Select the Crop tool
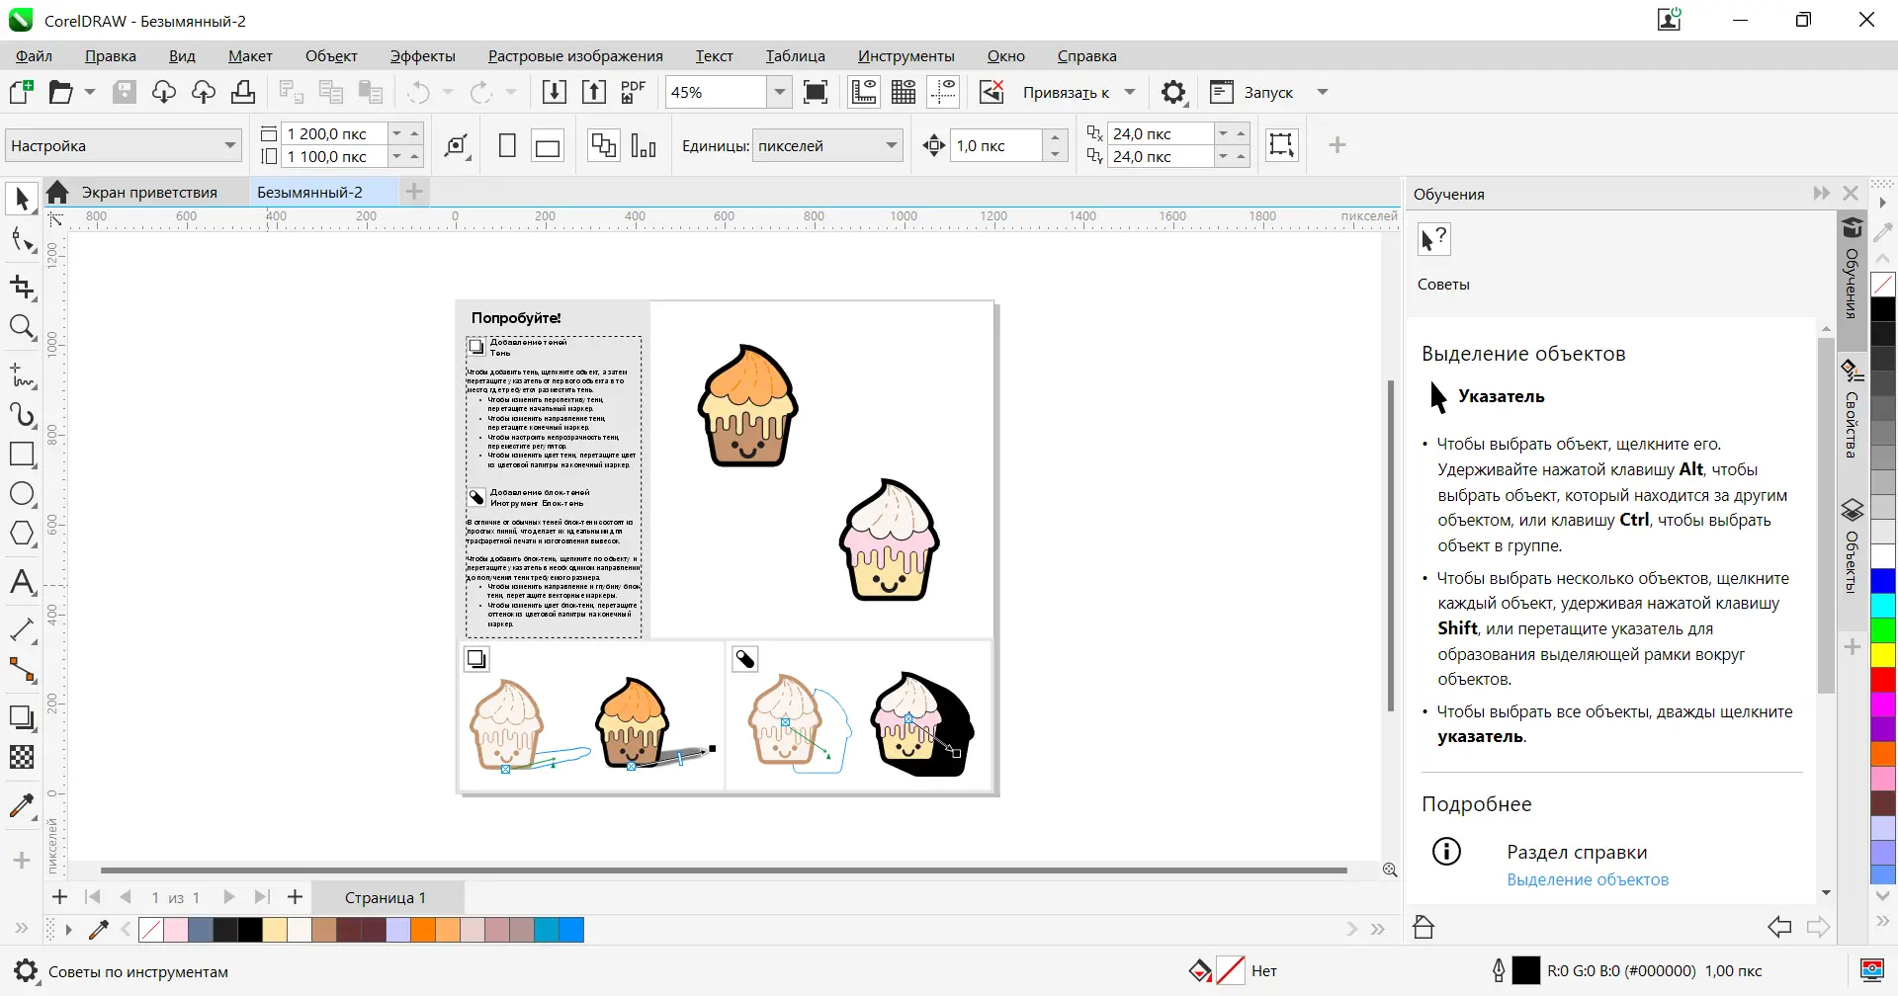The width and height of the screenshot is (1898, 996). click(22, 288)
